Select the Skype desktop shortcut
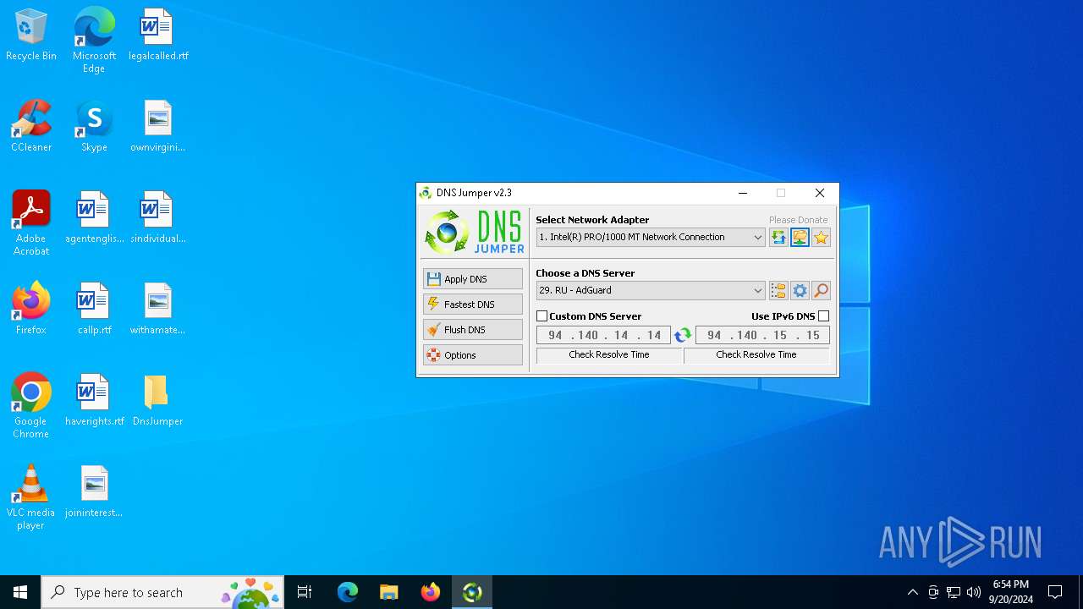This screenshot has height=609, width=1083. pos(94,127)
